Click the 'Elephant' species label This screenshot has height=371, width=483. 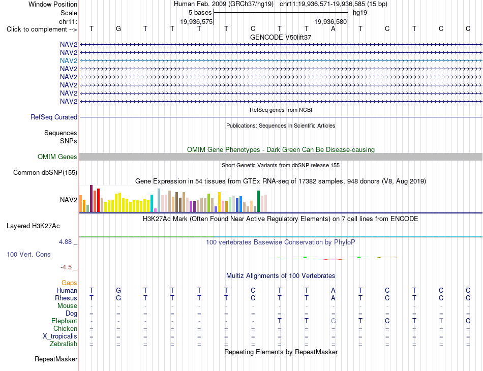(x=64, y=321)
